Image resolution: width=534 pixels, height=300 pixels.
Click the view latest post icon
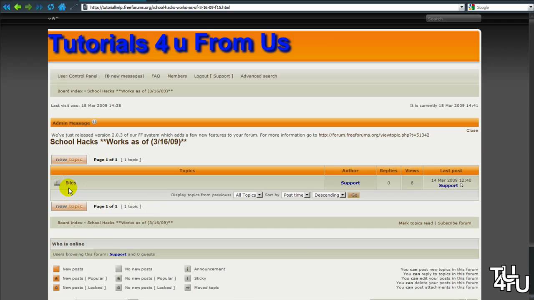(461, 185)
